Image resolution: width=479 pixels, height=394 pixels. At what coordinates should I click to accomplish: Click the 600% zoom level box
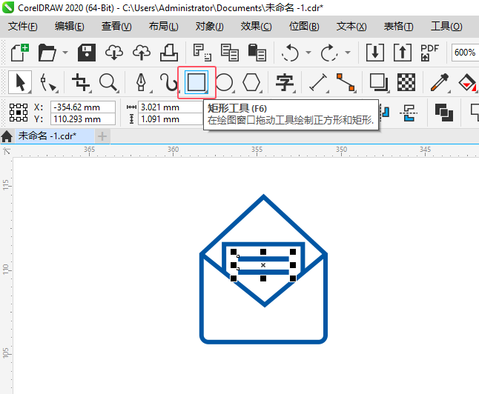[465, 53]
